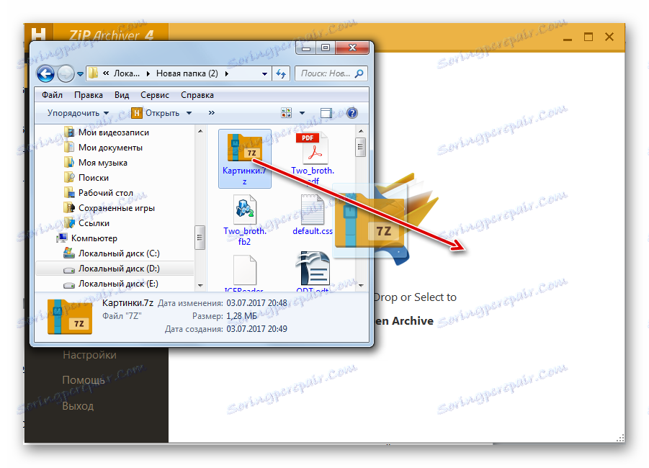
Task: Click the Hamster logo in ZIP Archiver
Action: pos(38,32)
